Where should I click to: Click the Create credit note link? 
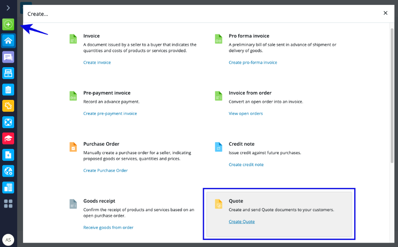[246, 165]
